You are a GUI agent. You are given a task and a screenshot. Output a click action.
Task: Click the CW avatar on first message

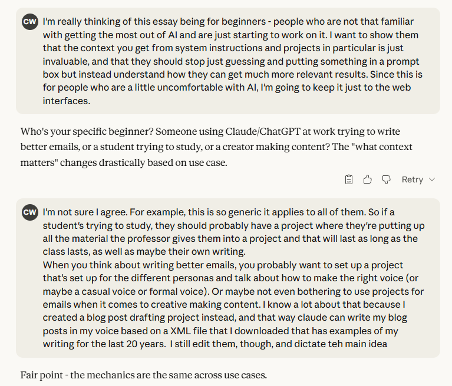30,22
